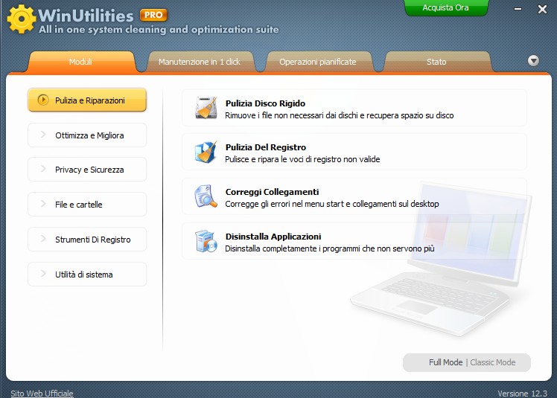Viewport: 557px width, 398px height.
Task: Expand chevron next to Strumenti Di Registro
Action: coord(43,239)
